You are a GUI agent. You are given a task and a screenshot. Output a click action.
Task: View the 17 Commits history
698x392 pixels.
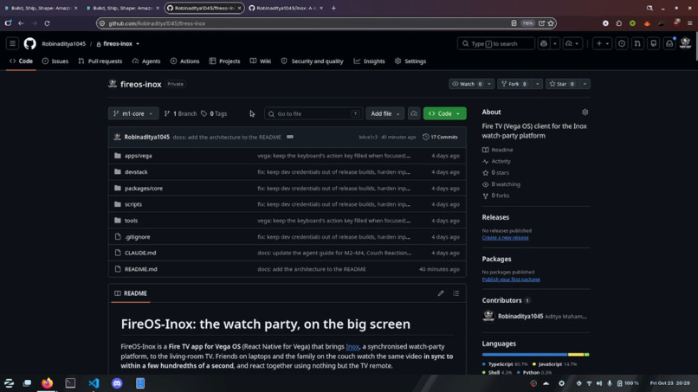[440, 137]
